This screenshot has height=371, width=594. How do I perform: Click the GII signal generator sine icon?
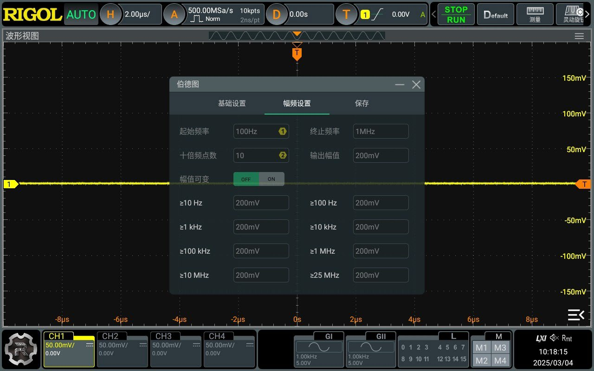click(x=371, y=347)
